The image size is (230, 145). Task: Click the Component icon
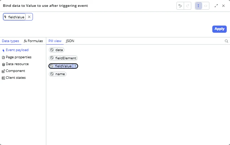click(x=3, y=71)
